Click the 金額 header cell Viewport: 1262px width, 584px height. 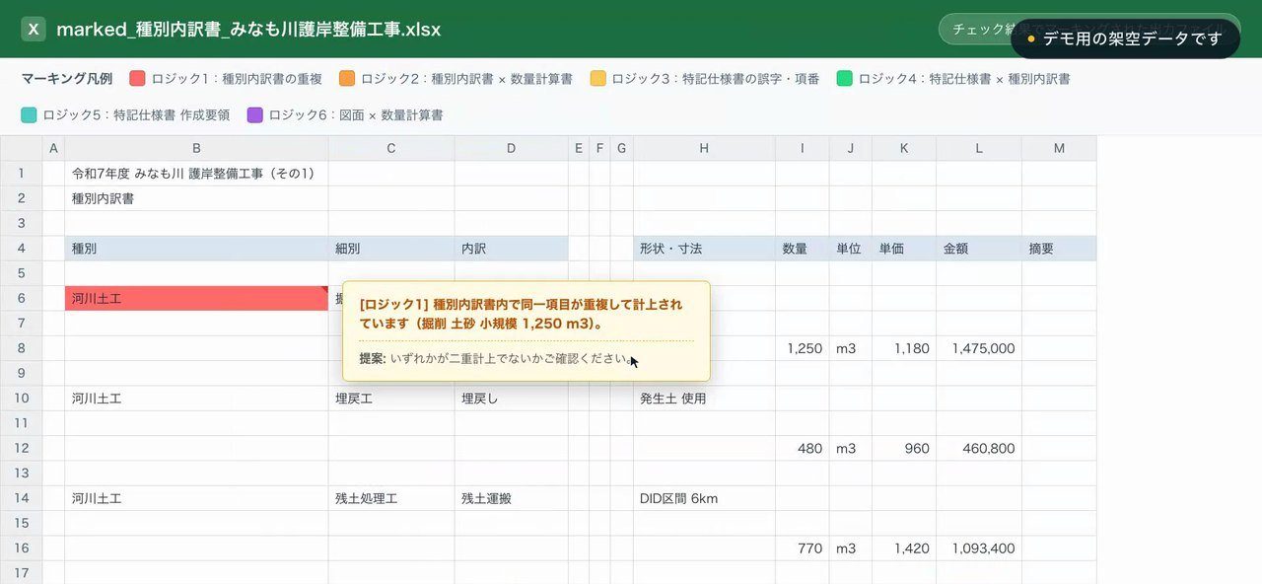[979, 249]
